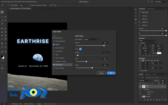Enable the Bevel & Emboss checkbox
168x105 pixels.
(x=54, y=41)
